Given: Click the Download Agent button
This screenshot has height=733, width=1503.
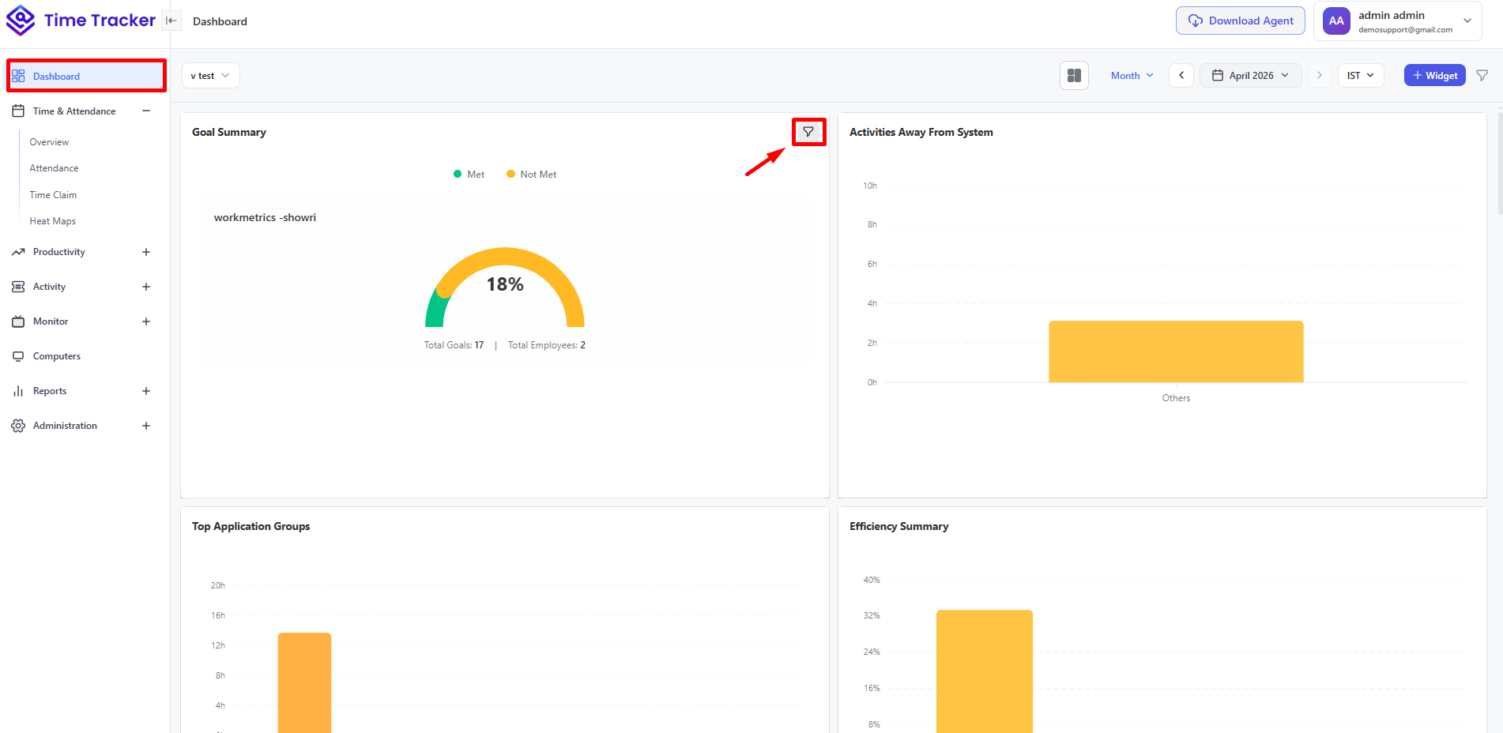Looking at the screenshot, I should (1241, 21).
